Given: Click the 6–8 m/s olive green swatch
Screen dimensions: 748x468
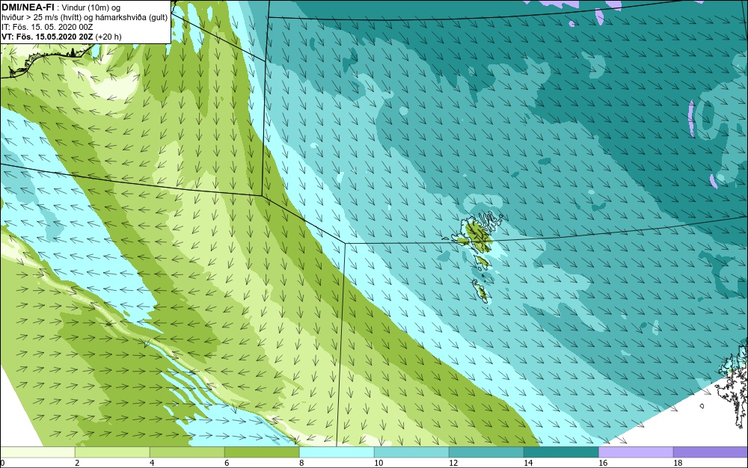Looking at the screenshot, I should (x=262, y=452).
